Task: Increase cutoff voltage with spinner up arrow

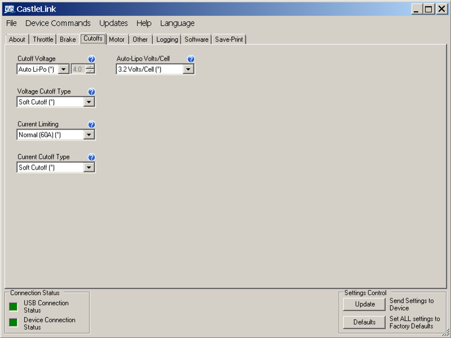Action: pos(90,67)
